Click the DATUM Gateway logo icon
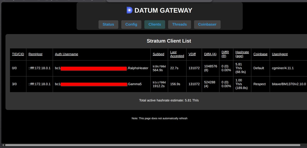The height and width of the screenshot is (148, 307). tap(130, 10)
